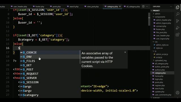Open admin_style.css file
This screenshot has height=102, width=181.
[x=162, y=45]
